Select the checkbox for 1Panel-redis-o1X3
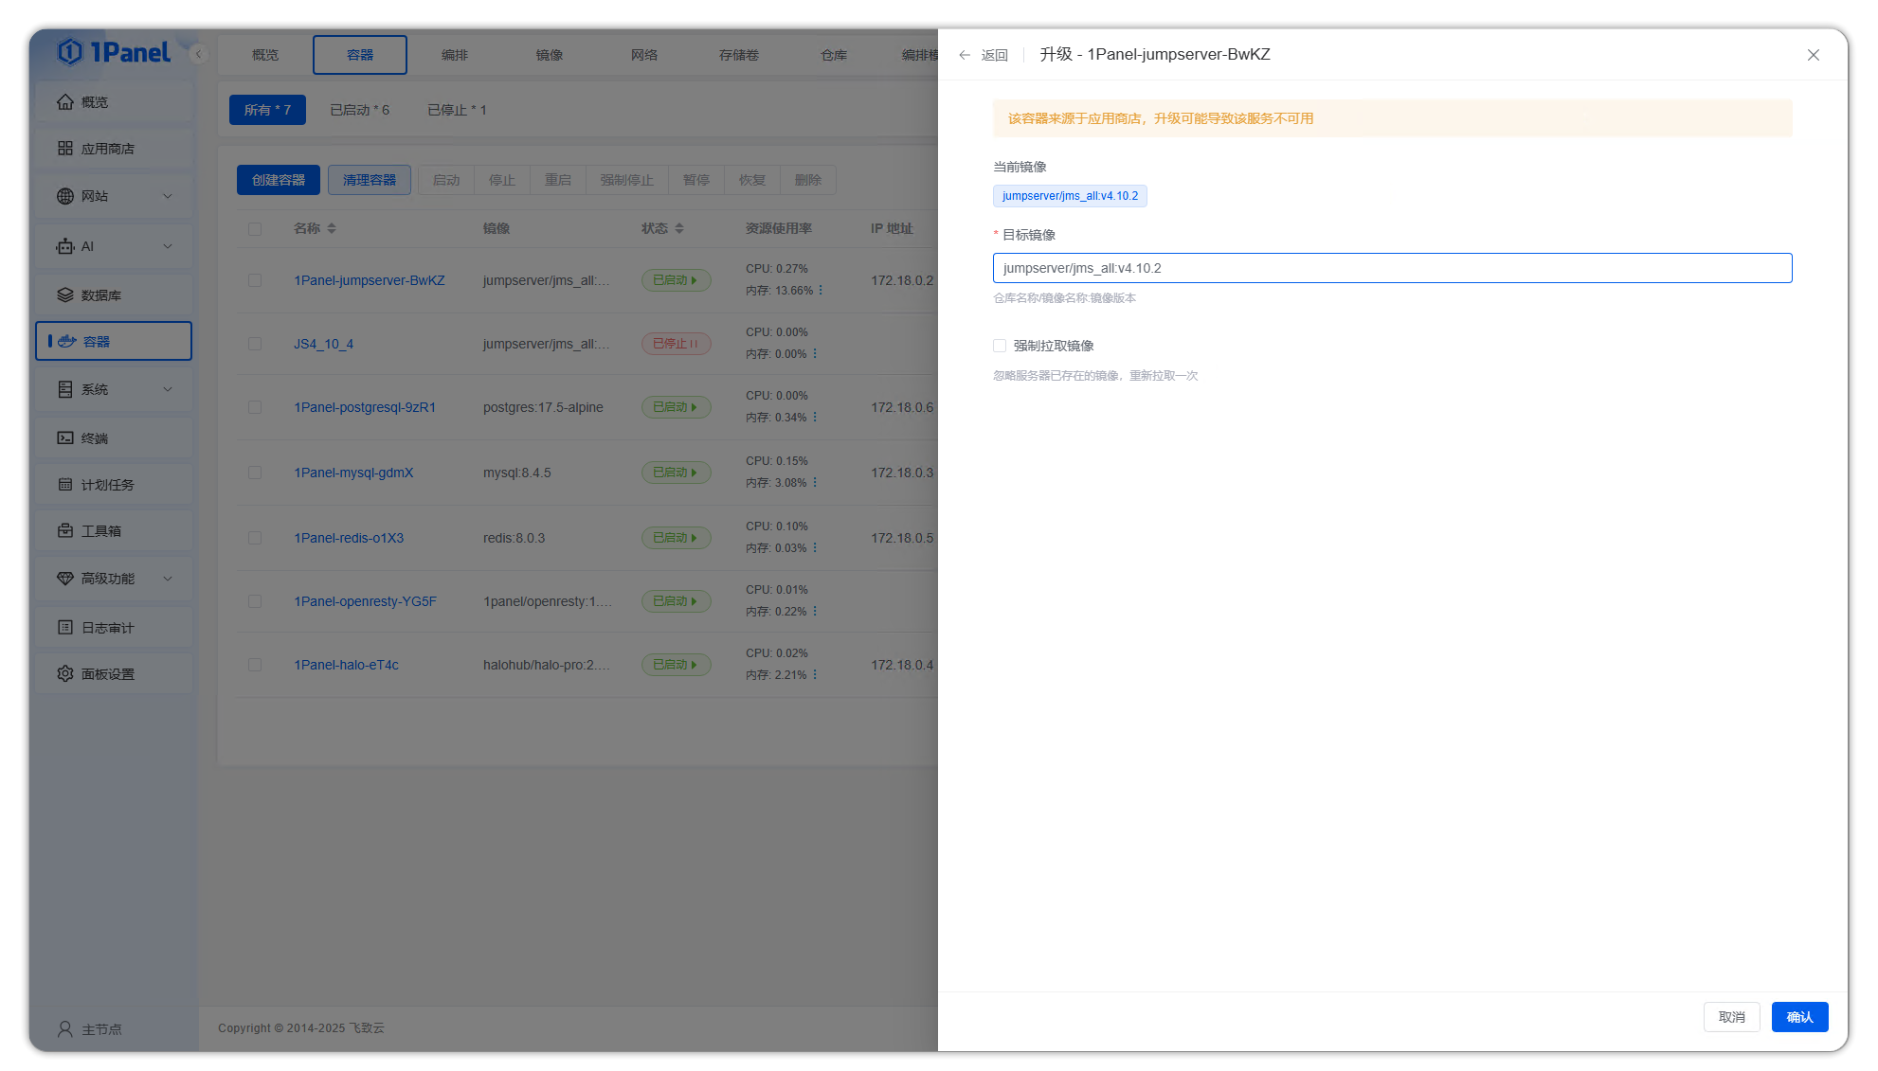The image size is (1878, 1071). [x=255, y=538]
